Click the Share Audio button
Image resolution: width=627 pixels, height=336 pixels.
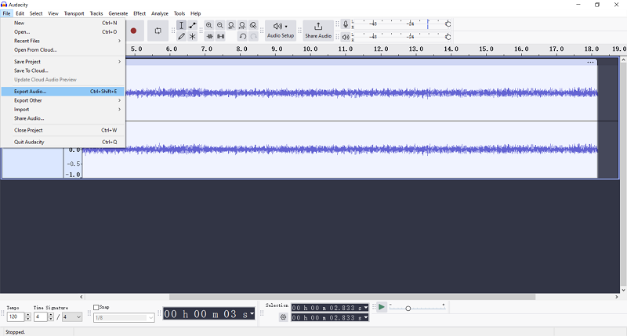coord(318,31)
